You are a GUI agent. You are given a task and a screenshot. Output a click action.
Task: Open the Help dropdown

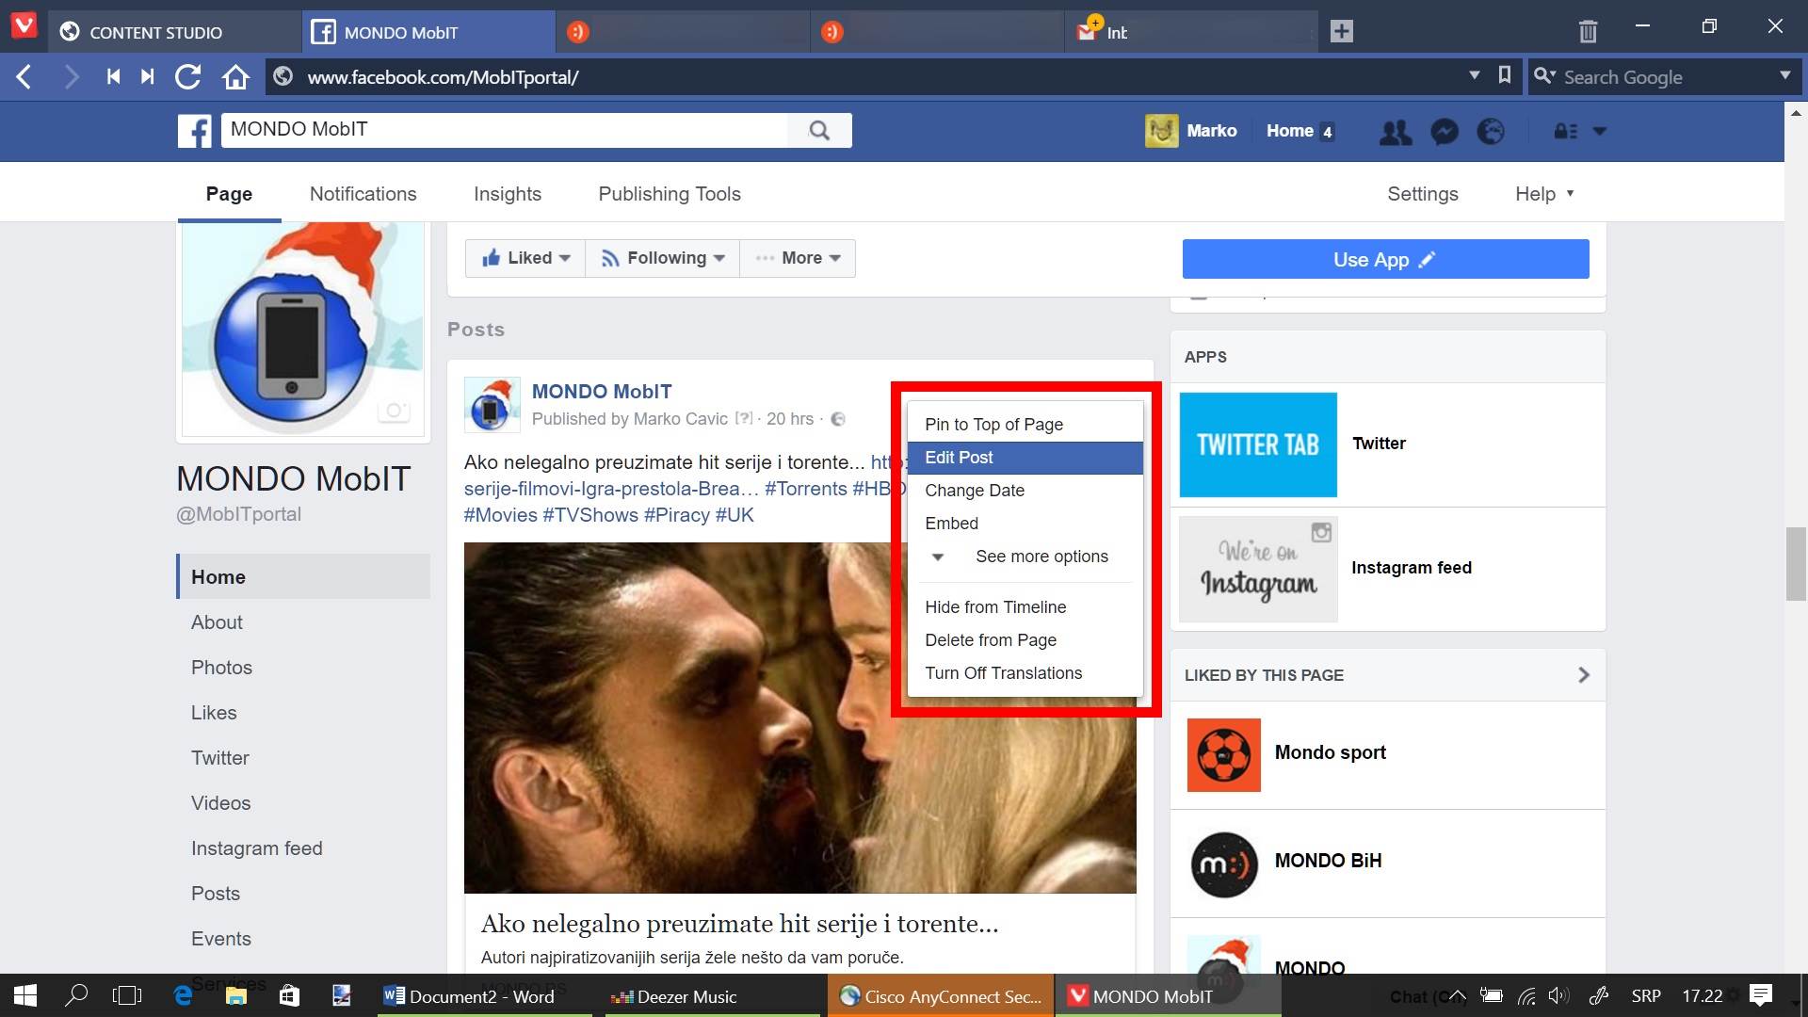[x=1543, y=194]
